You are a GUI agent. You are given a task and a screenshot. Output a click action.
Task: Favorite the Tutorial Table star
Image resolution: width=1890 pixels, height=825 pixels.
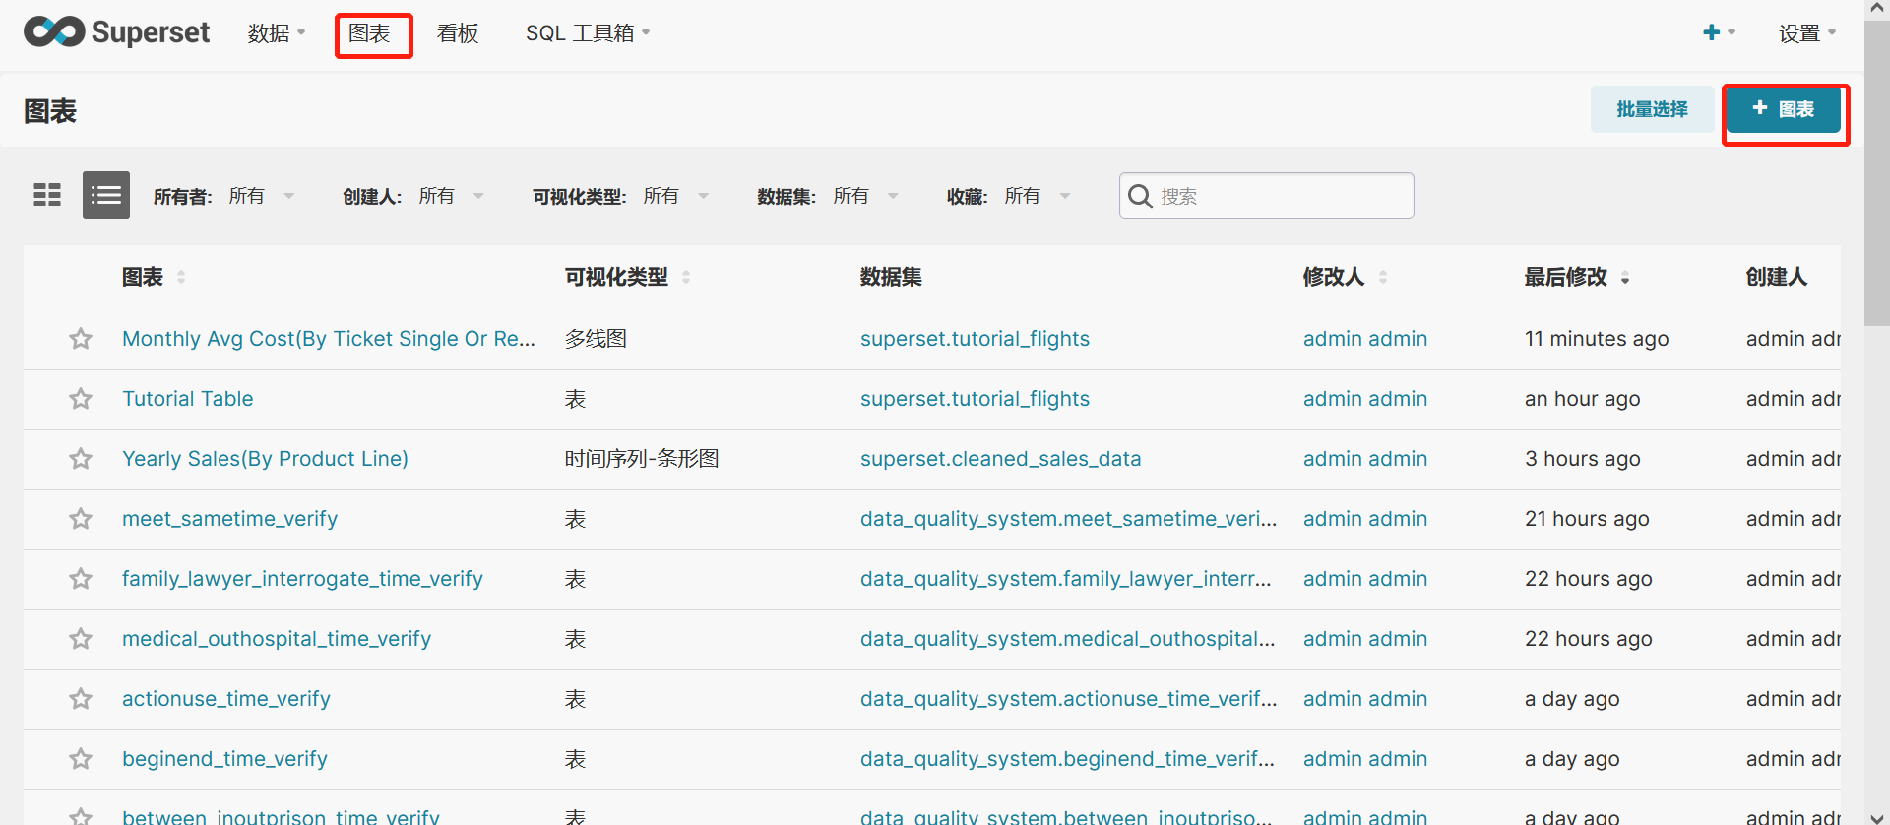point(81,399)
